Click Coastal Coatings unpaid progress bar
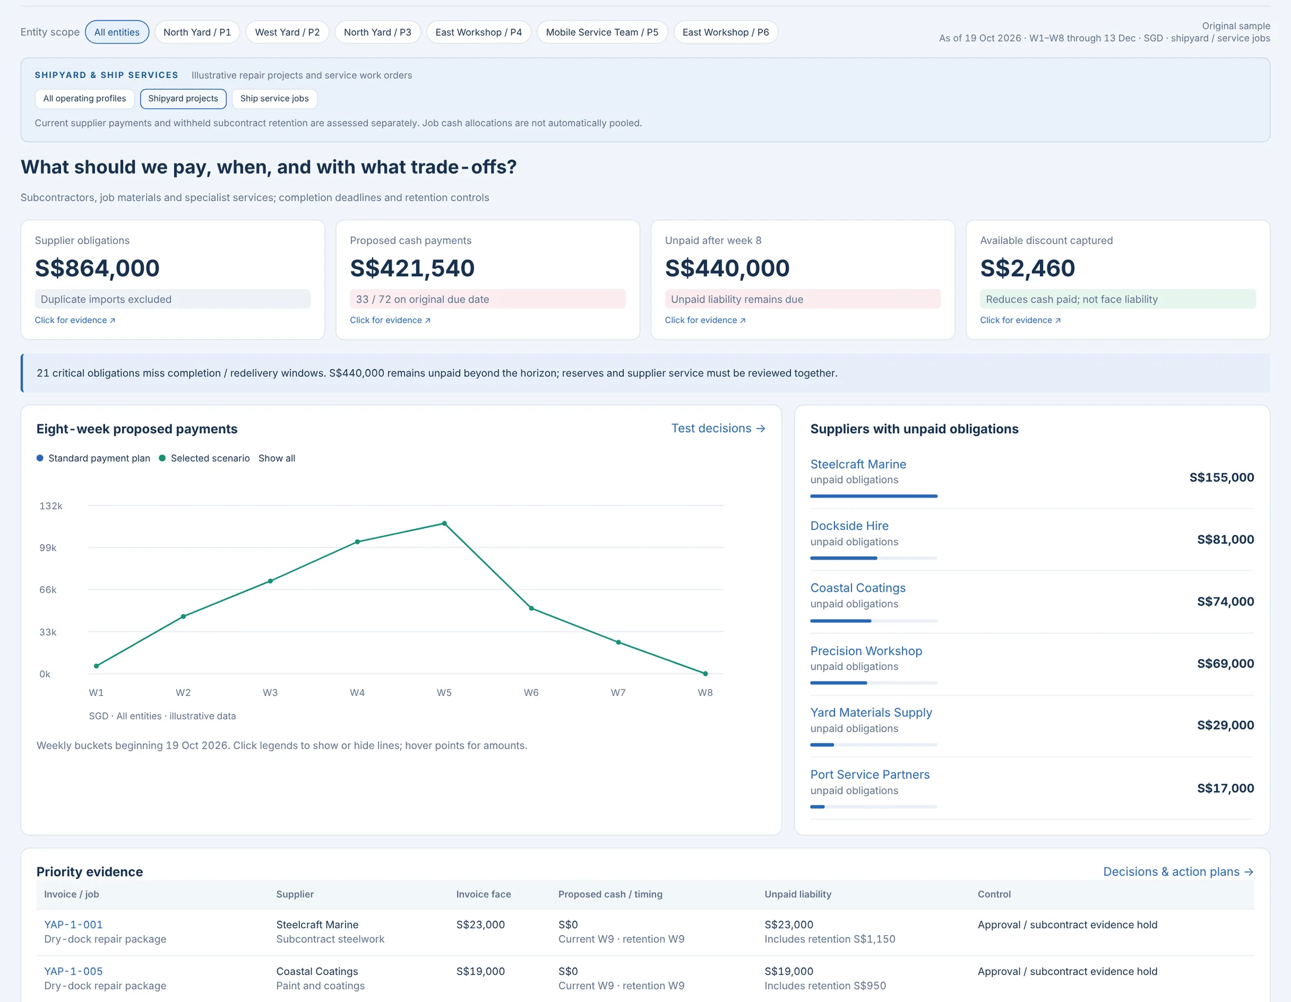 pyautogui.click(x=874, y=621)
